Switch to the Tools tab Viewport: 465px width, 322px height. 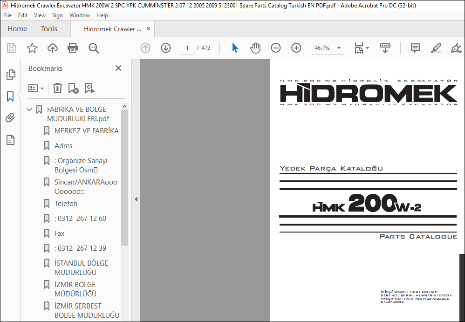(x=49, y=29)
